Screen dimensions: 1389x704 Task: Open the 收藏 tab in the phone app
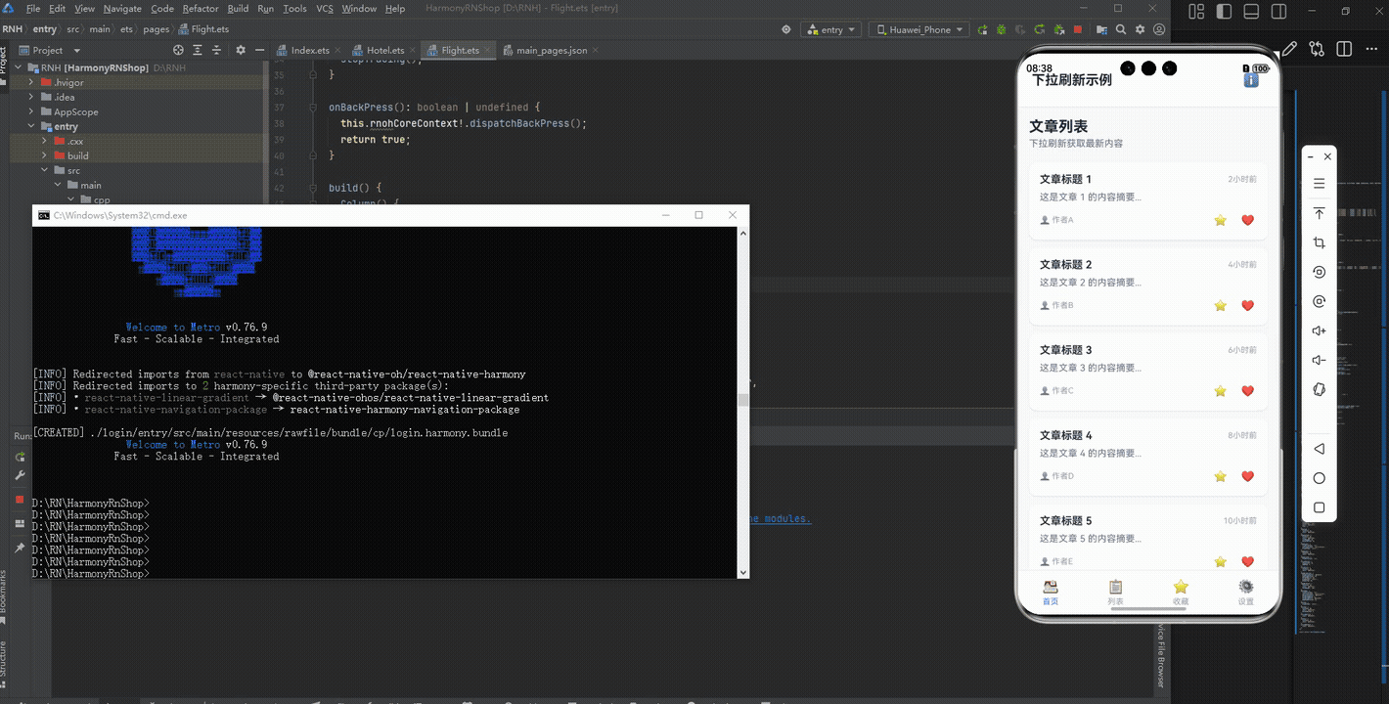pos(1181,593)
